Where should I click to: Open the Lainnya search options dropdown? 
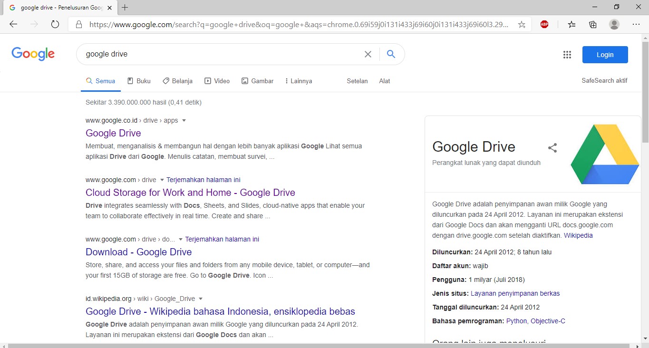(x=298, y=81)
